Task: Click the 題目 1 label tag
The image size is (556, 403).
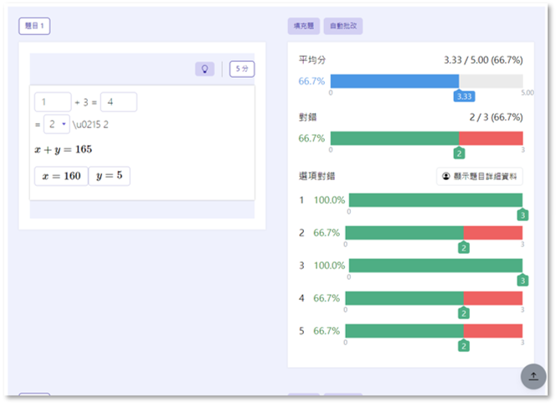Action: click(x=34, y=26)
